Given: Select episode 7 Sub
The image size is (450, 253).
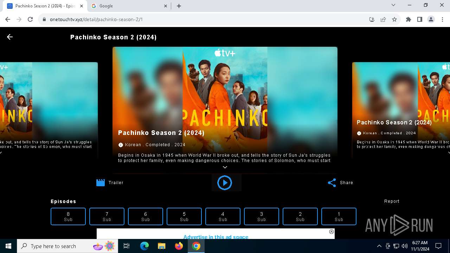Looking at the screenshot, I should tap(107, 216).
